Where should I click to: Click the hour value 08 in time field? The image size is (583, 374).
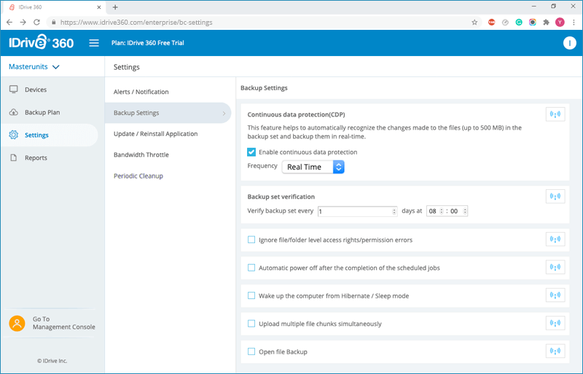coord(432,211)
